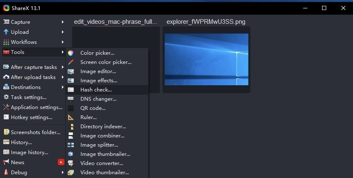Click the edit_videos_mac-phrase_full... file name

pyautogui.click(x=115, y=22)
